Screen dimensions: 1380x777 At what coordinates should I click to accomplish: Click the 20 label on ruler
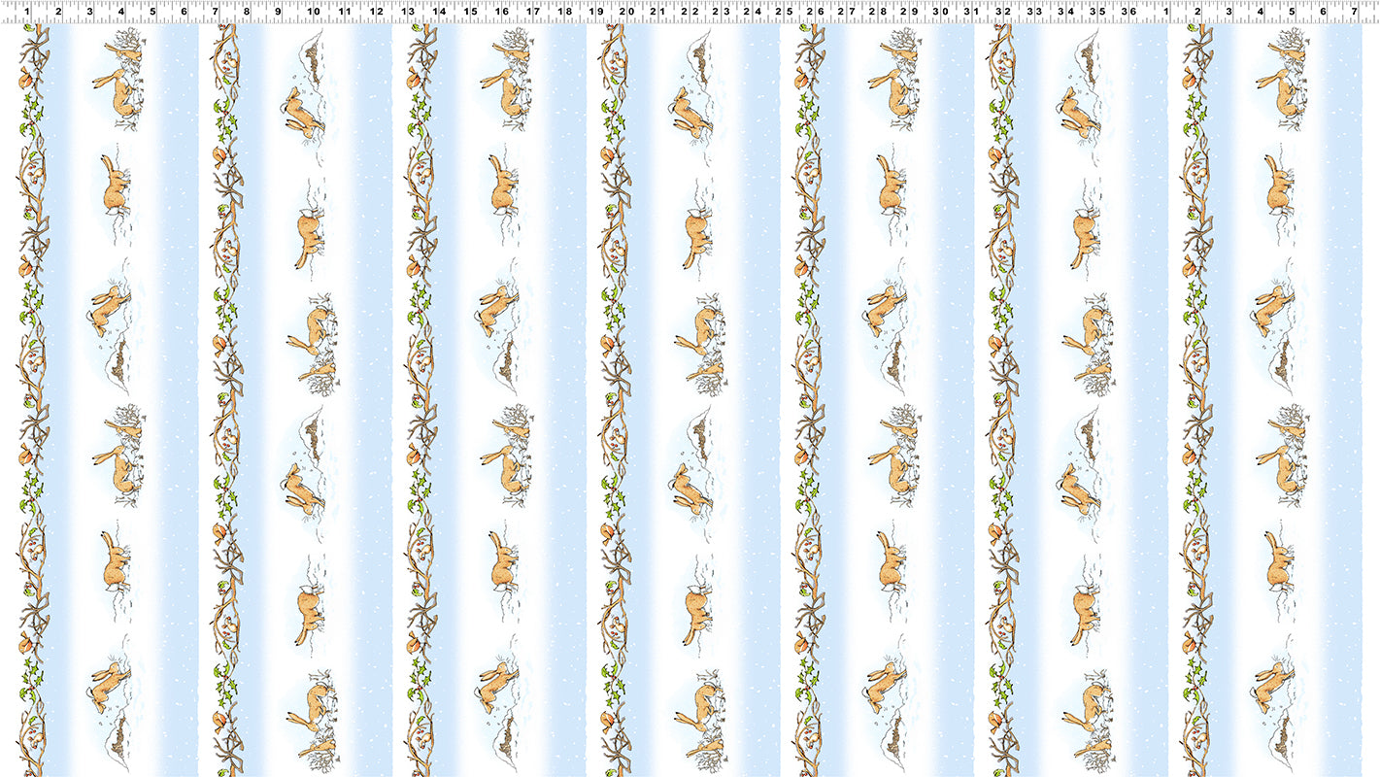(x=626, y=12)
